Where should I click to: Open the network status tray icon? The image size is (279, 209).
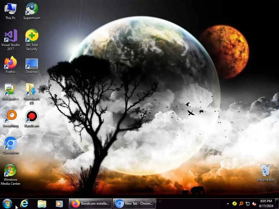(247, 204)
